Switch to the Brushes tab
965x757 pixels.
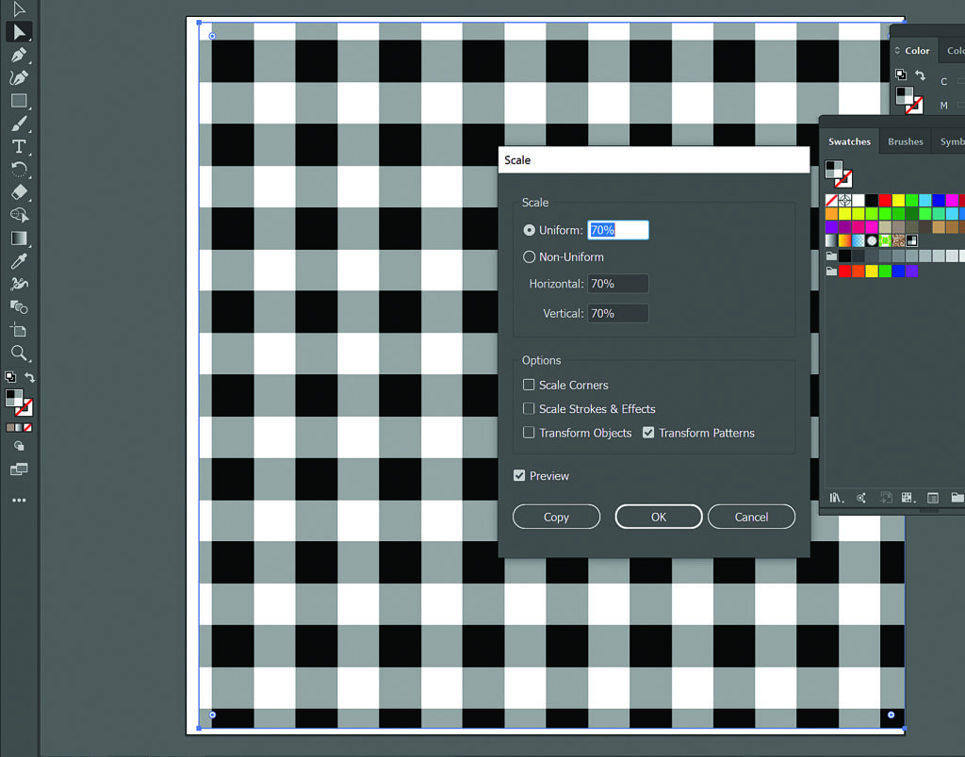(x=905, y=141)
